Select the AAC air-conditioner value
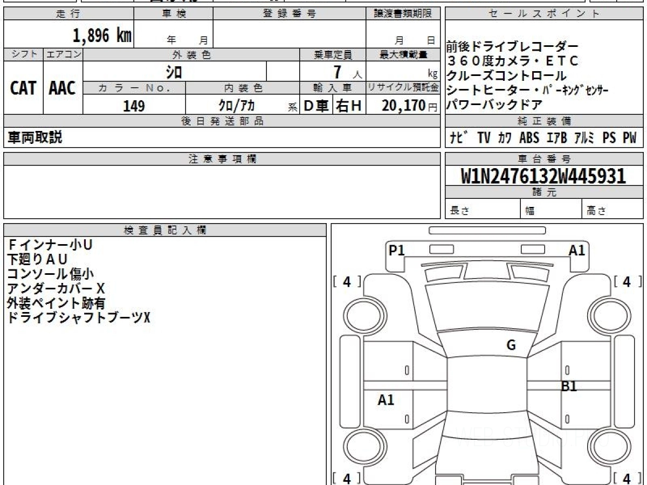 (63, 88)
